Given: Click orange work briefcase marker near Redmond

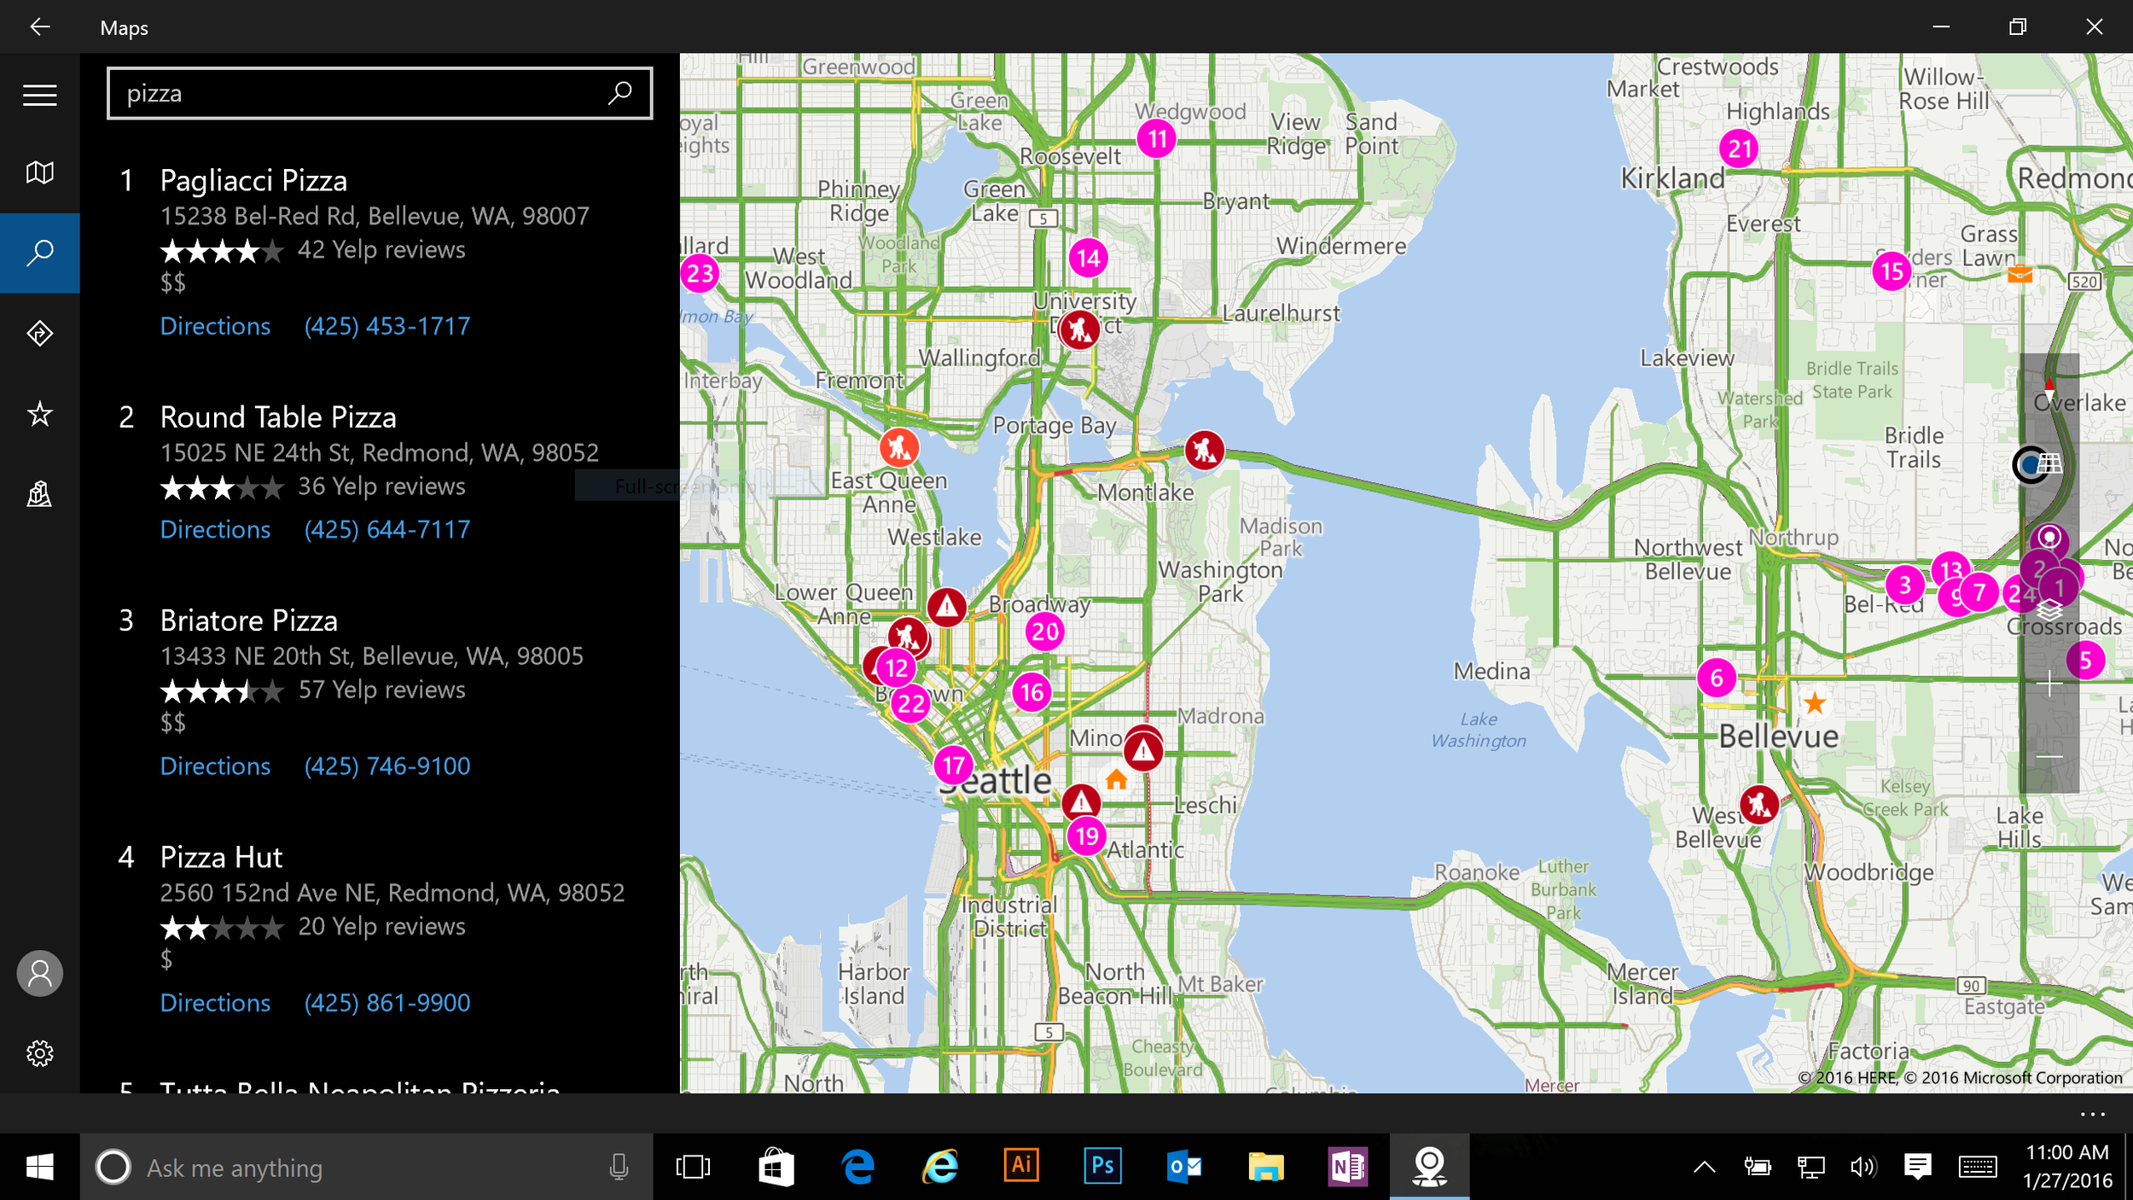Looking at the screenshot, I should [x=2020, y=274].
